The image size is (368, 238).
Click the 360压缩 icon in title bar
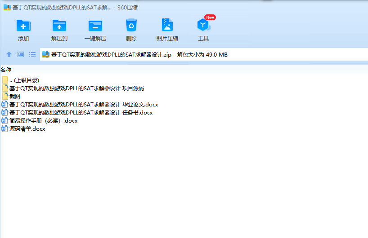(7, 7)
